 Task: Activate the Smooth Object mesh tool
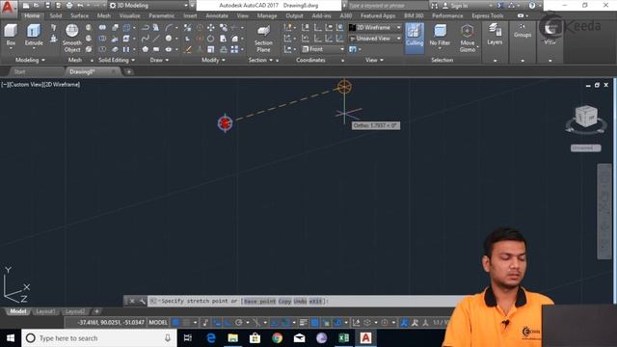pos(71,39)
